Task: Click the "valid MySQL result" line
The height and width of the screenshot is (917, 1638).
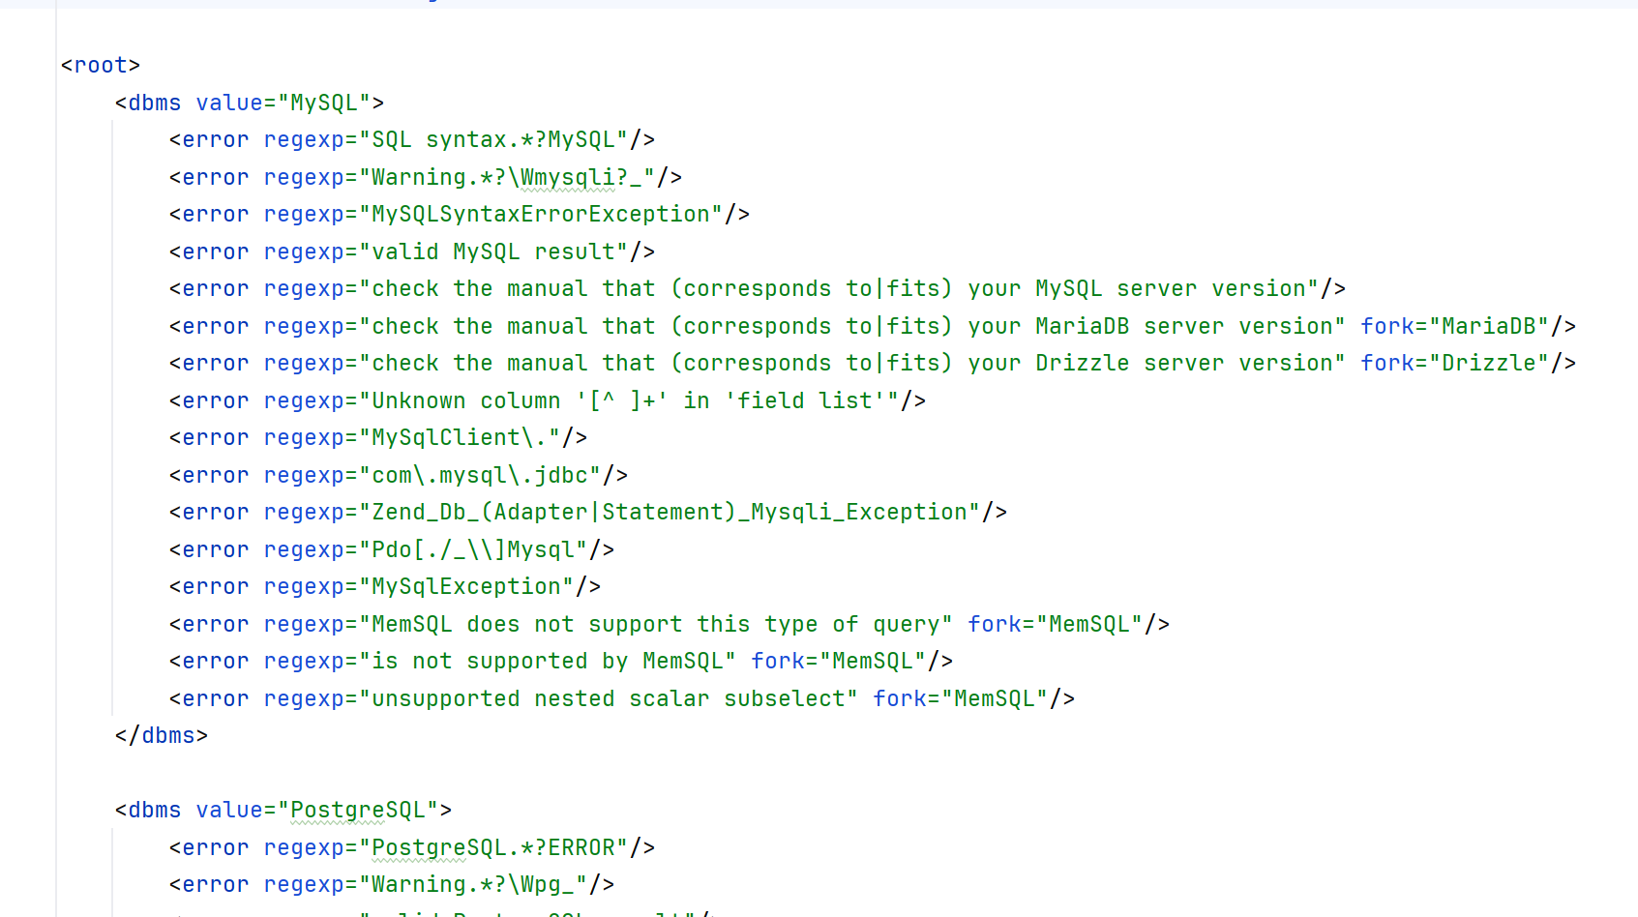Action: [412, 251]
